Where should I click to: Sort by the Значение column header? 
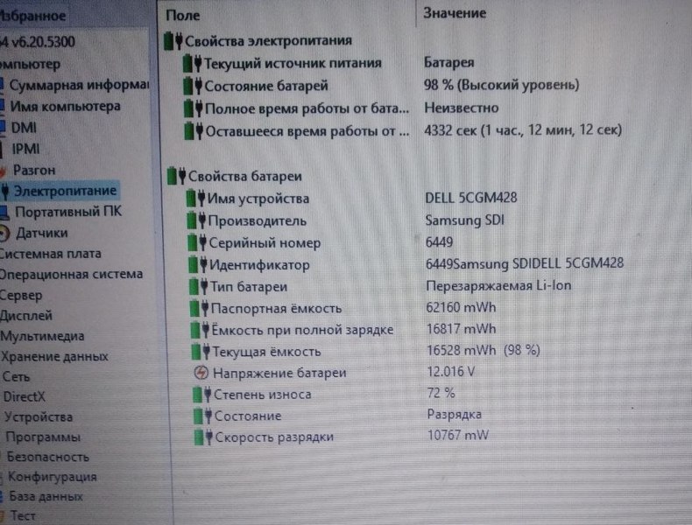(x=455, y=13)
